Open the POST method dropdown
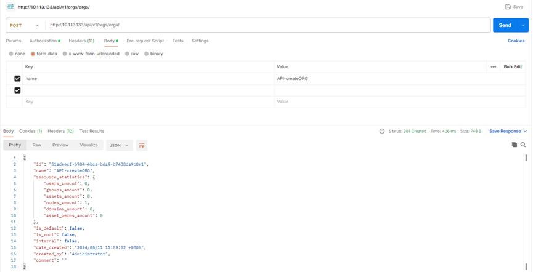533x272 pixels. point(25,25)
